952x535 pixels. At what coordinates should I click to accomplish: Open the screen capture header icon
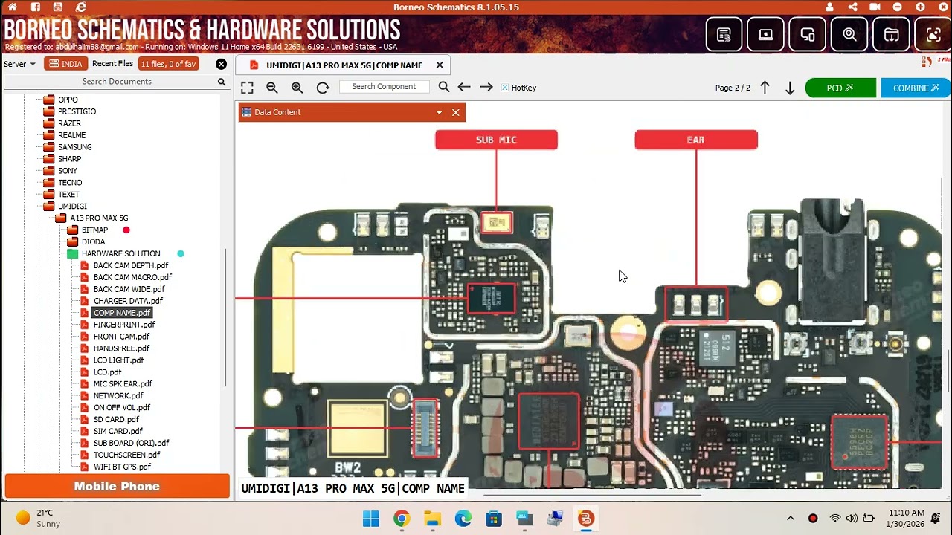tap(933, 35)
